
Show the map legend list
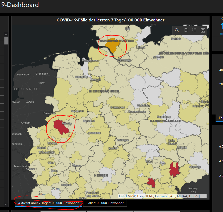pyautogui.click(x=194, y=30)
